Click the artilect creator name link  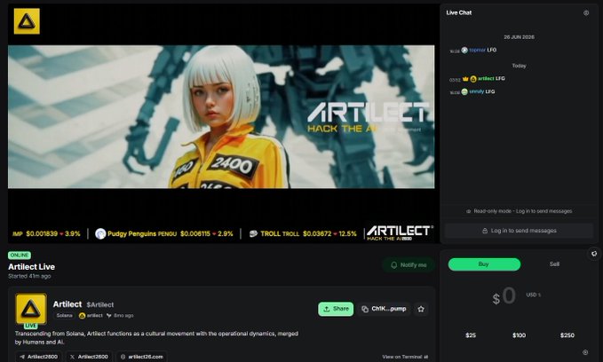(95, 316)
